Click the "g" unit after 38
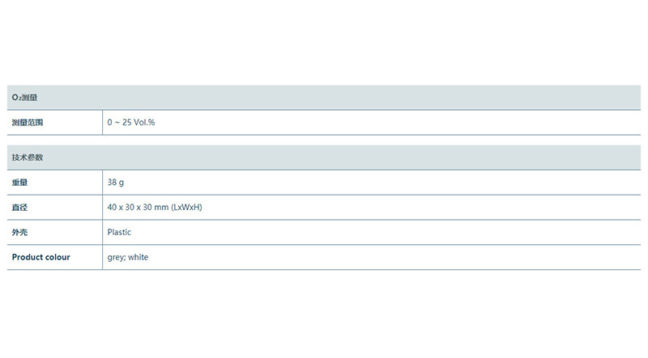The image size is (648, 358). [122, 183]
